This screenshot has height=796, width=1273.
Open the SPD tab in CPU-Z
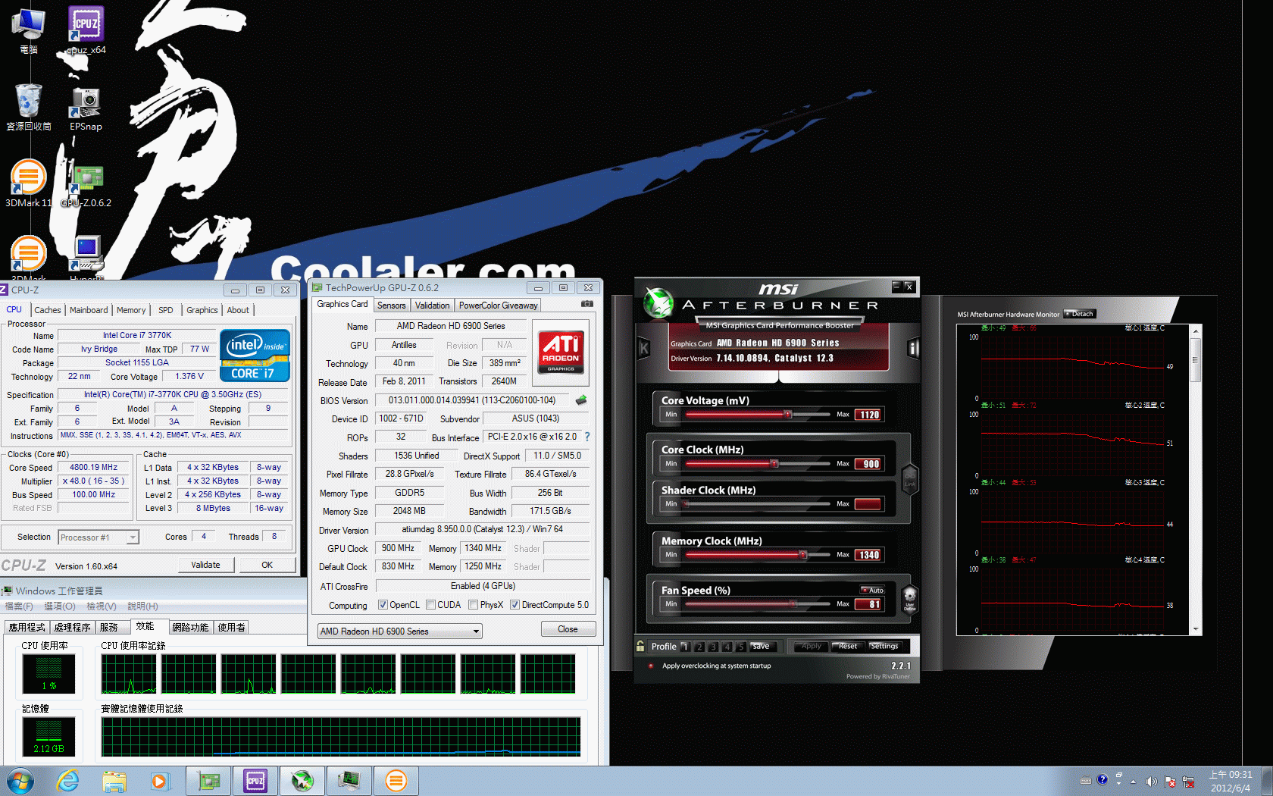(166, 310)
